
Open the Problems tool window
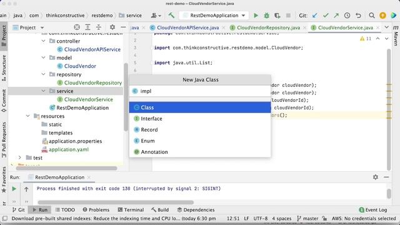pyautogui.click(x=96, y=210)
